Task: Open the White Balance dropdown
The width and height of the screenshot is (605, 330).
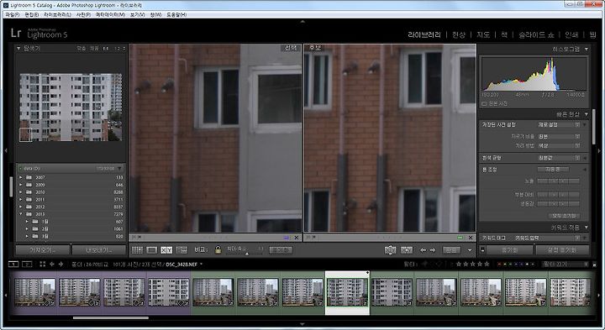Action: pyautogui.click(x=559, y=158)
